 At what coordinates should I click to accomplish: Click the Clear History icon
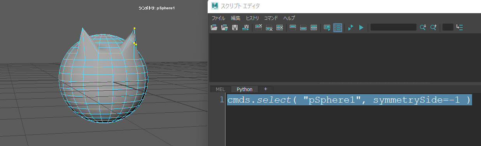pyautogui.click(x=259, y=27)
